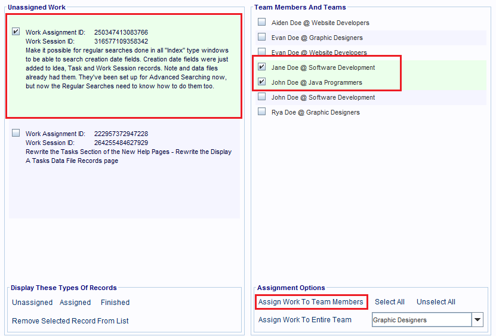Image resolution: width=496 pixels, height=336 pixels.
Task: Click the Evan Doe @ Graphic Designers label
Action: [317, 38]
